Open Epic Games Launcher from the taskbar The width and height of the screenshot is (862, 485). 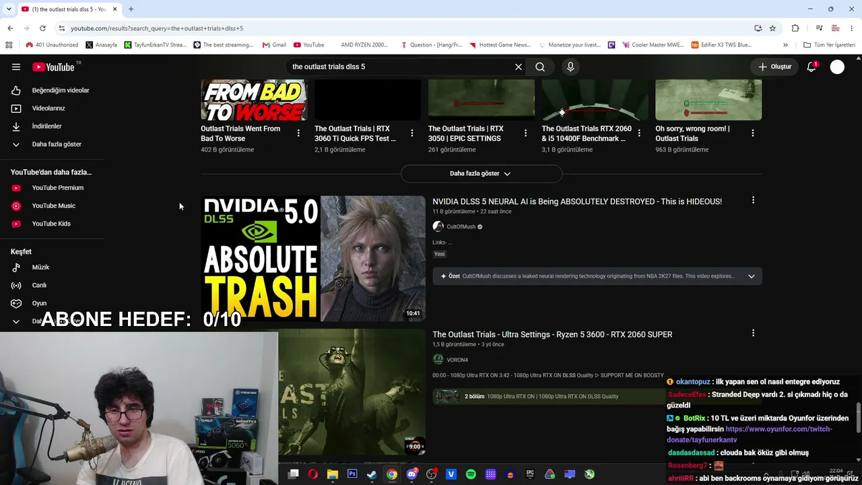(x=530, y=474)
